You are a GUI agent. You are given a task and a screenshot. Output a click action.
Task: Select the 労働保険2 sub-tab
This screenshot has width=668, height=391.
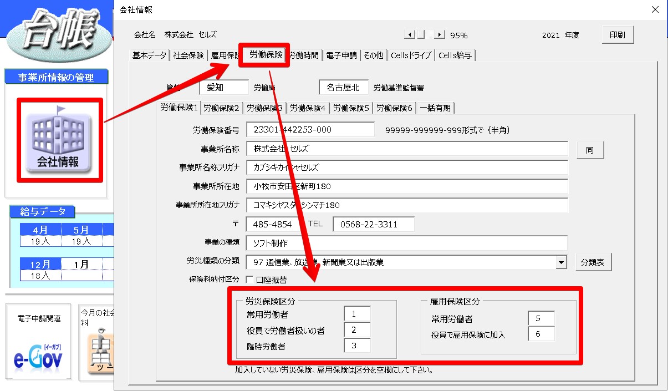pos(221,108)
